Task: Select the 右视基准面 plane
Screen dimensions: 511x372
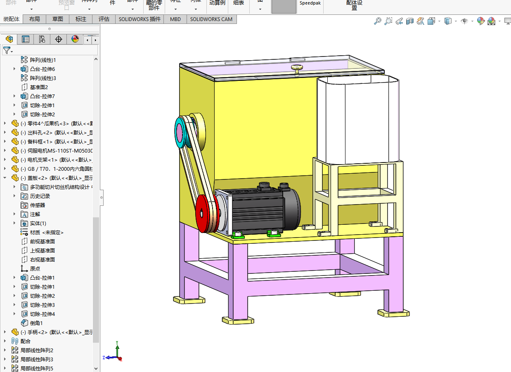Action: click(x=43, y=259)
